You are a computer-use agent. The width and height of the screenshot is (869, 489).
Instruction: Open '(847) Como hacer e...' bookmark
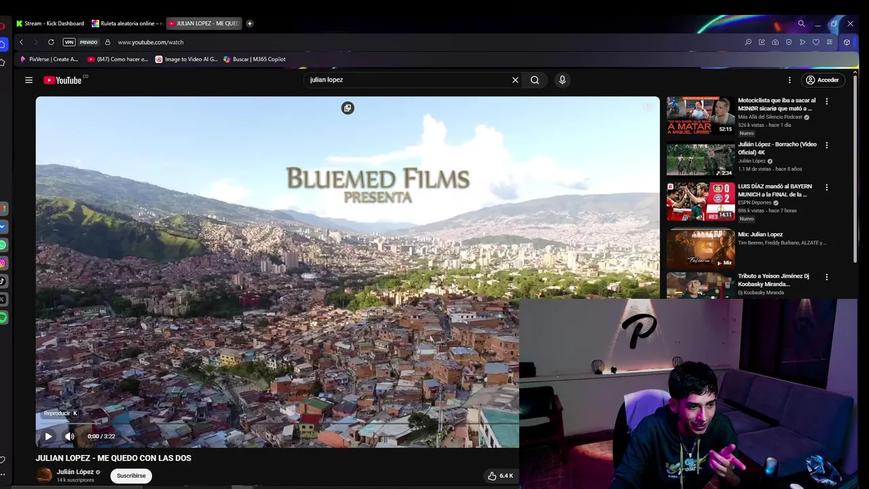pos(117,59)
